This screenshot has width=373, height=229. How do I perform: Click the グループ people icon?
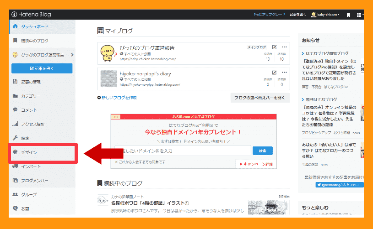(x=15, y=194)
